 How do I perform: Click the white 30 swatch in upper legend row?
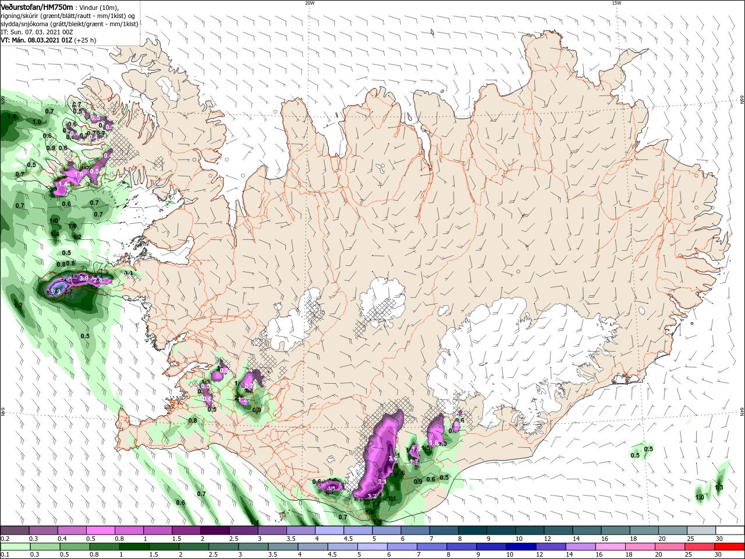(x=729, y=530)
